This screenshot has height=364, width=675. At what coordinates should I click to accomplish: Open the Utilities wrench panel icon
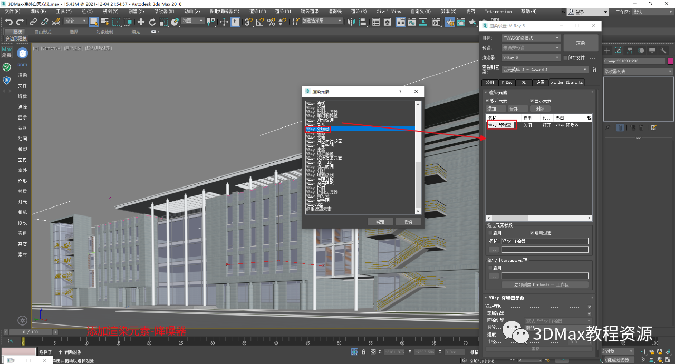663,51
